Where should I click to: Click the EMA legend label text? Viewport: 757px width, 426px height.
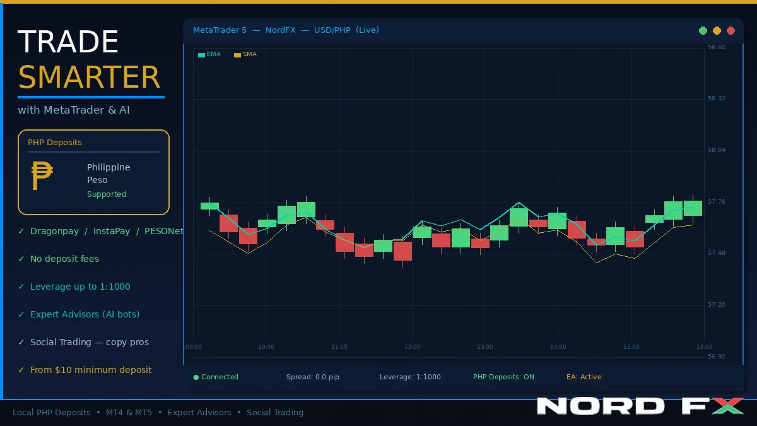[x=214, y=54]
